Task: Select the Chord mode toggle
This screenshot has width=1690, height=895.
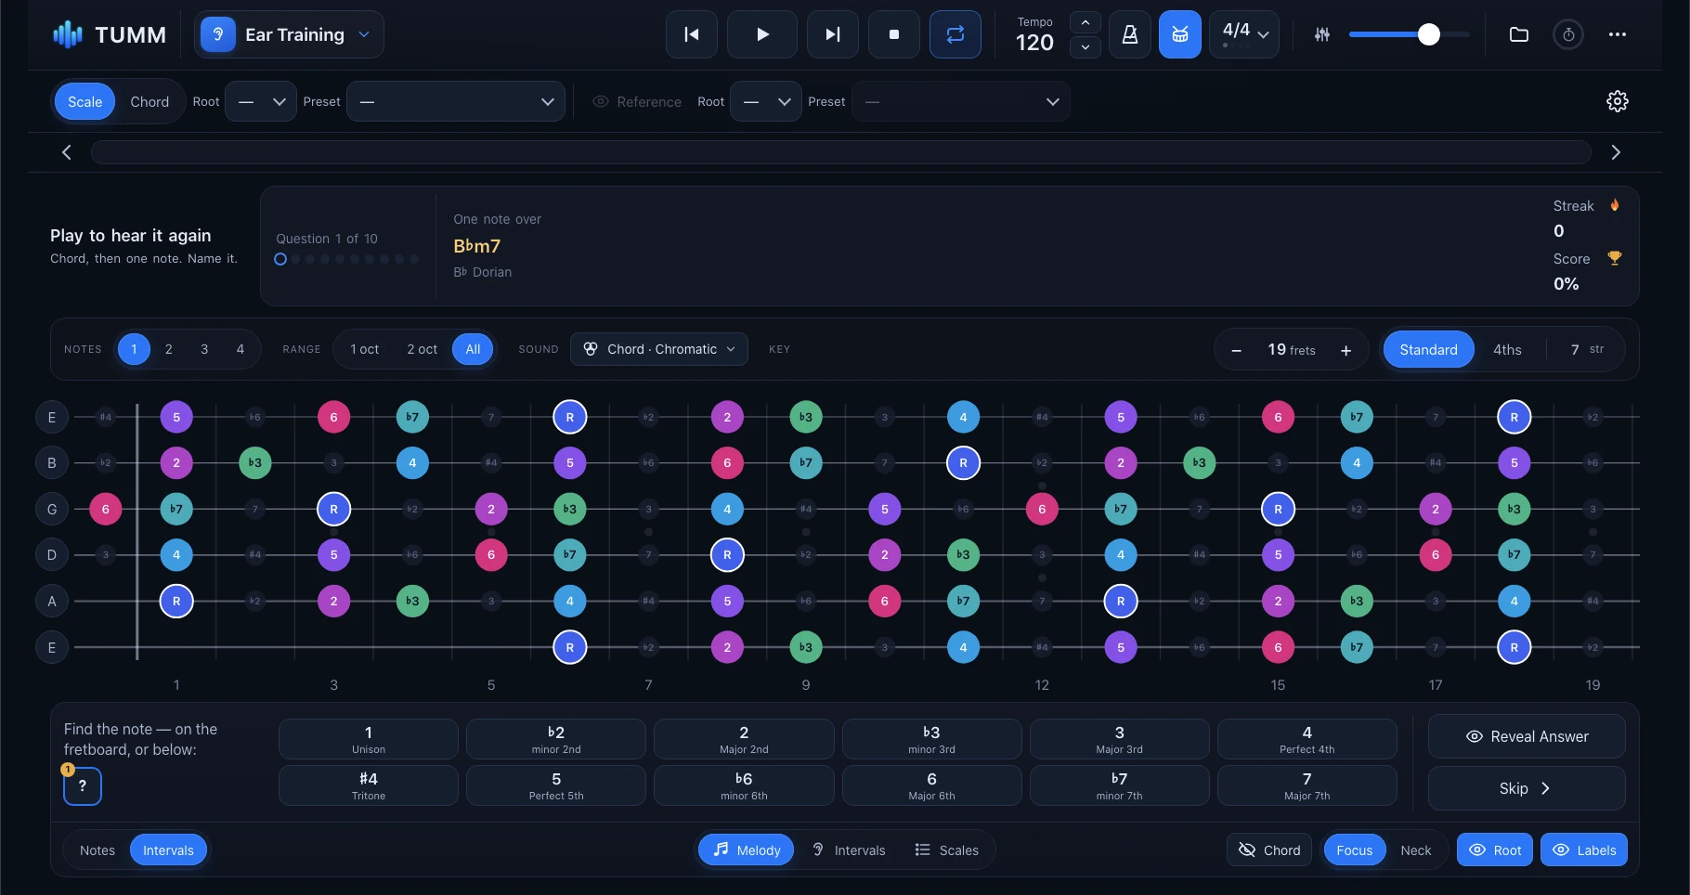Action: pos(149,101)
